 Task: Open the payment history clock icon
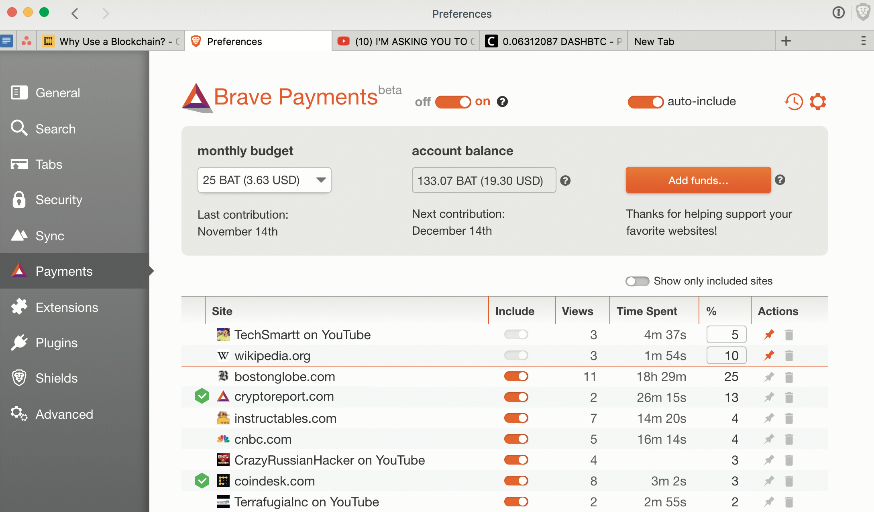[x=793, y=102]
